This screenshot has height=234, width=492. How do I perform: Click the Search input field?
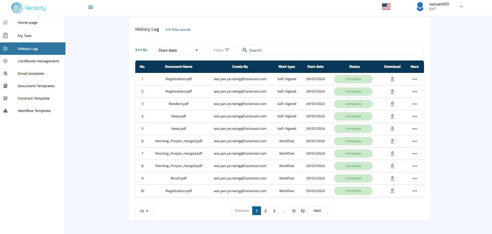(x=334, y=50)
